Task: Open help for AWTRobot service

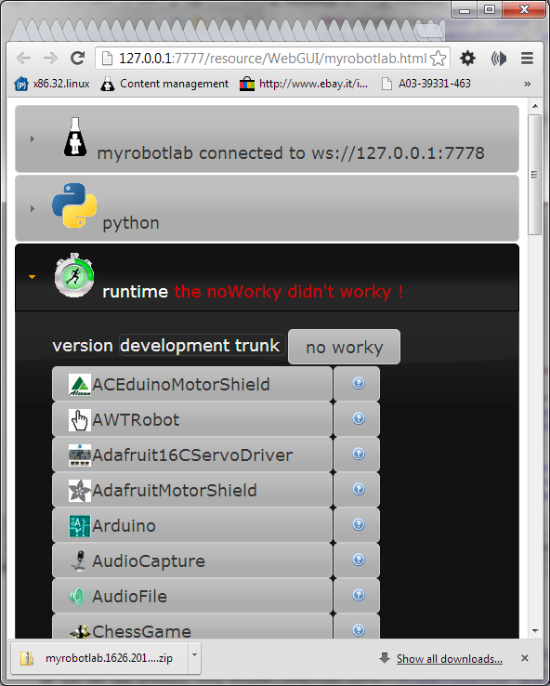Action: tap(358, 418)
